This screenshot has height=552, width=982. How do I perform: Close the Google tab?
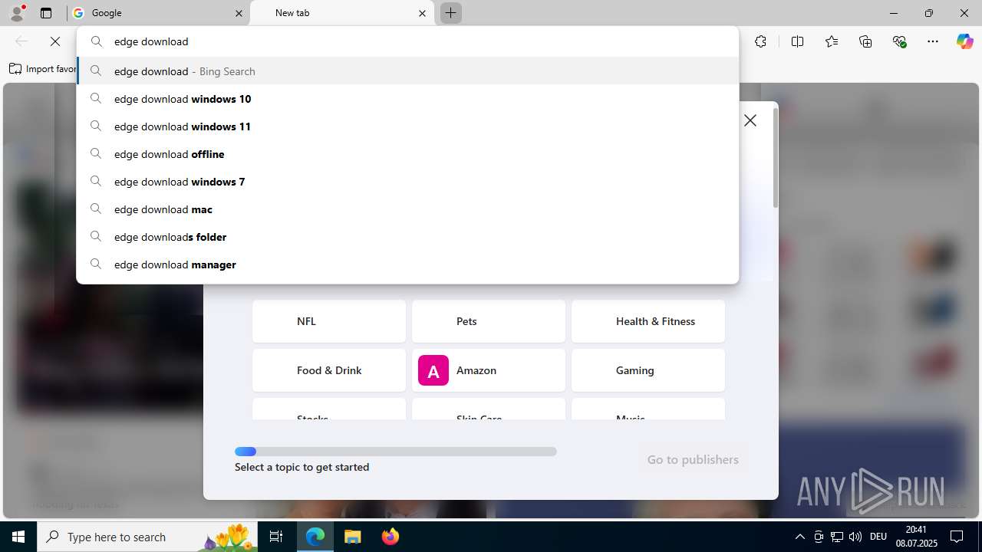pos(239,13)
